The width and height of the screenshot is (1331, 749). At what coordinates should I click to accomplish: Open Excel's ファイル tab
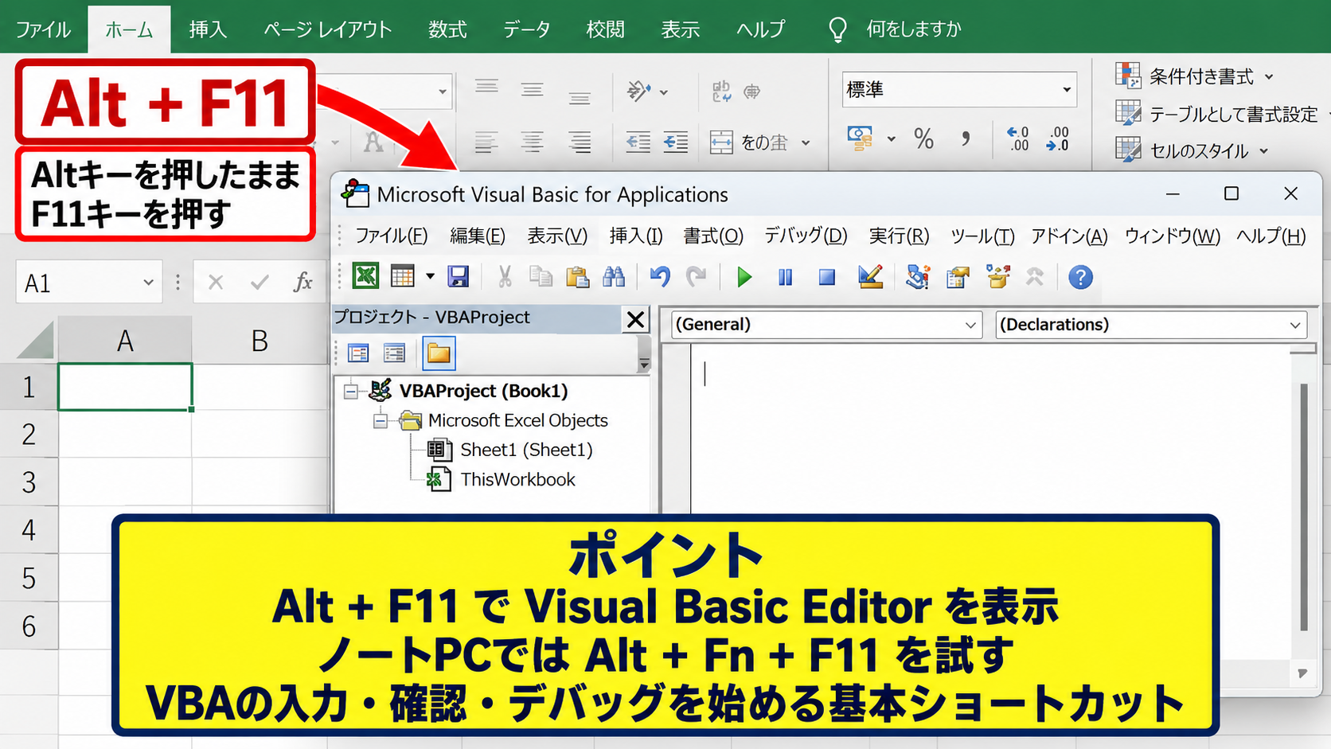pos(43,29)
